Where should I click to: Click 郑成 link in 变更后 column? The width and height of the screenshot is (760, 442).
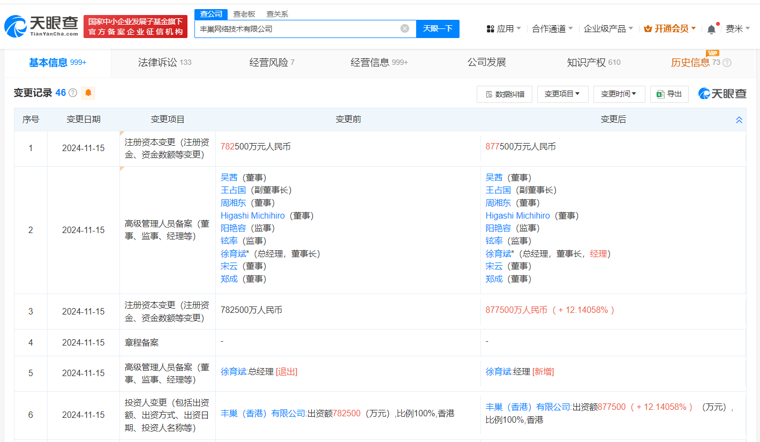click(494, 279)
